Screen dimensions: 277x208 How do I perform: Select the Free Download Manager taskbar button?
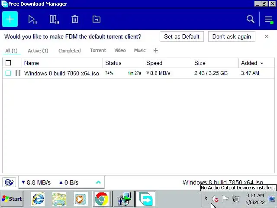click(146, 199)
